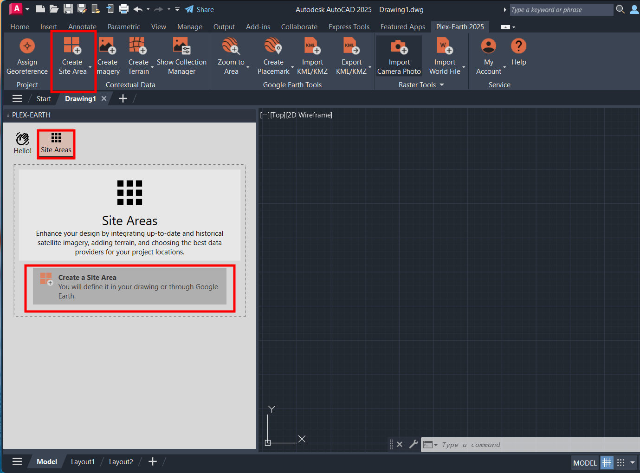Open Create Terrain dropdown arrow

click(152, 67)
